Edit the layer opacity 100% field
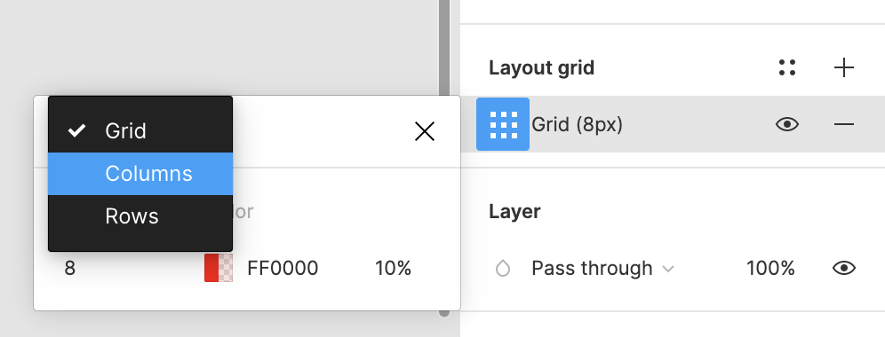Image resolution: width=885 pixels, height=337 pixels. tap(770, 268)
